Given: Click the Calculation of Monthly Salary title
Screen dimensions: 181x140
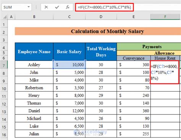Looking at the screenshot, I should (107, 31).
